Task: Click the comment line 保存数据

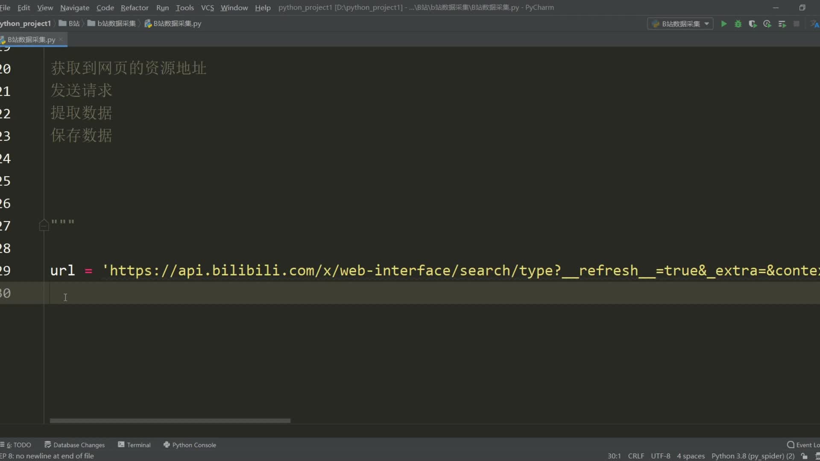Action: 82,135
